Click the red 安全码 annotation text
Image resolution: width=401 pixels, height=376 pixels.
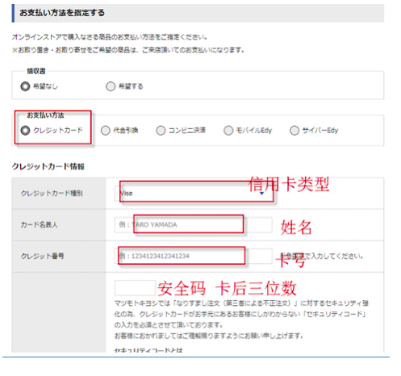[x=182, y=288]
